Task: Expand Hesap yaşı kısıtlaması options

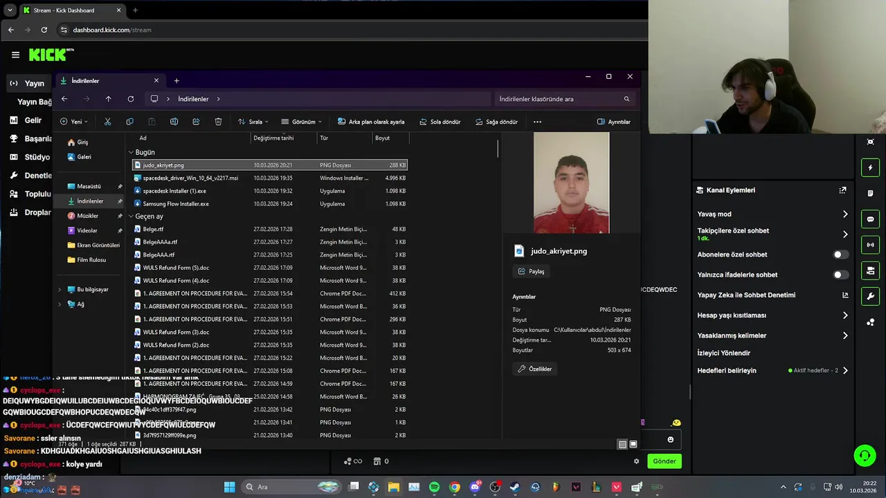Action: (x=844, y=315)
